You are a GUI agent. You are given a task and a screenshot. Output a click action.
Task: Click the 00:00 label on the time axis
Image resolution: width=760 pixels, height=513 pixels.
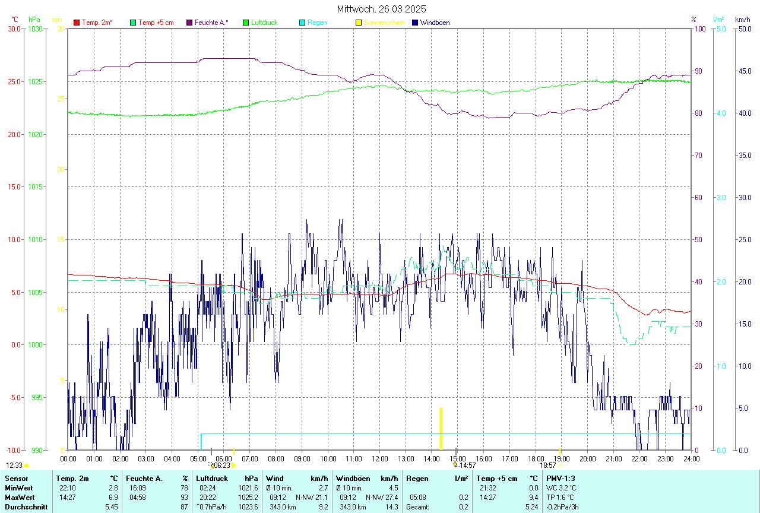point(68,458)
